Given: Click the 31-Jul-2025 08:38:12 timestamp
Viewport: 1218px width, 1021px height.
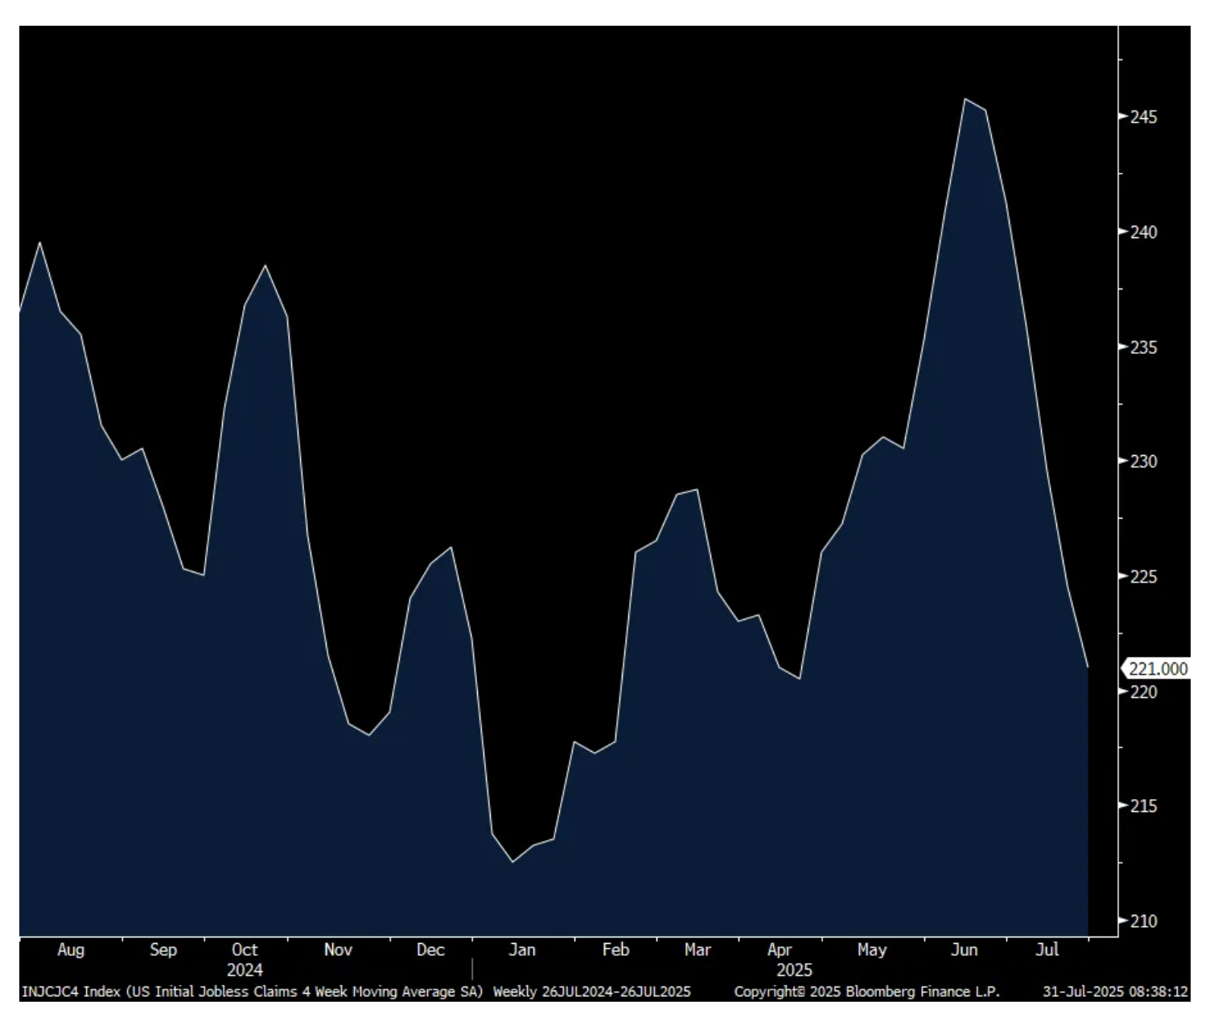Looking at the screenshot, I should 1115,992.
